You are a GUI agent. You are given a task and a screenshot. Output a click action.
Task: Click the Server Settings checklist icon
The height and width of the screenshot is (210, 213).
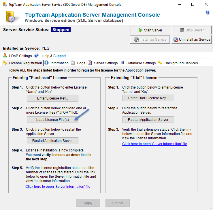point(90,63)
